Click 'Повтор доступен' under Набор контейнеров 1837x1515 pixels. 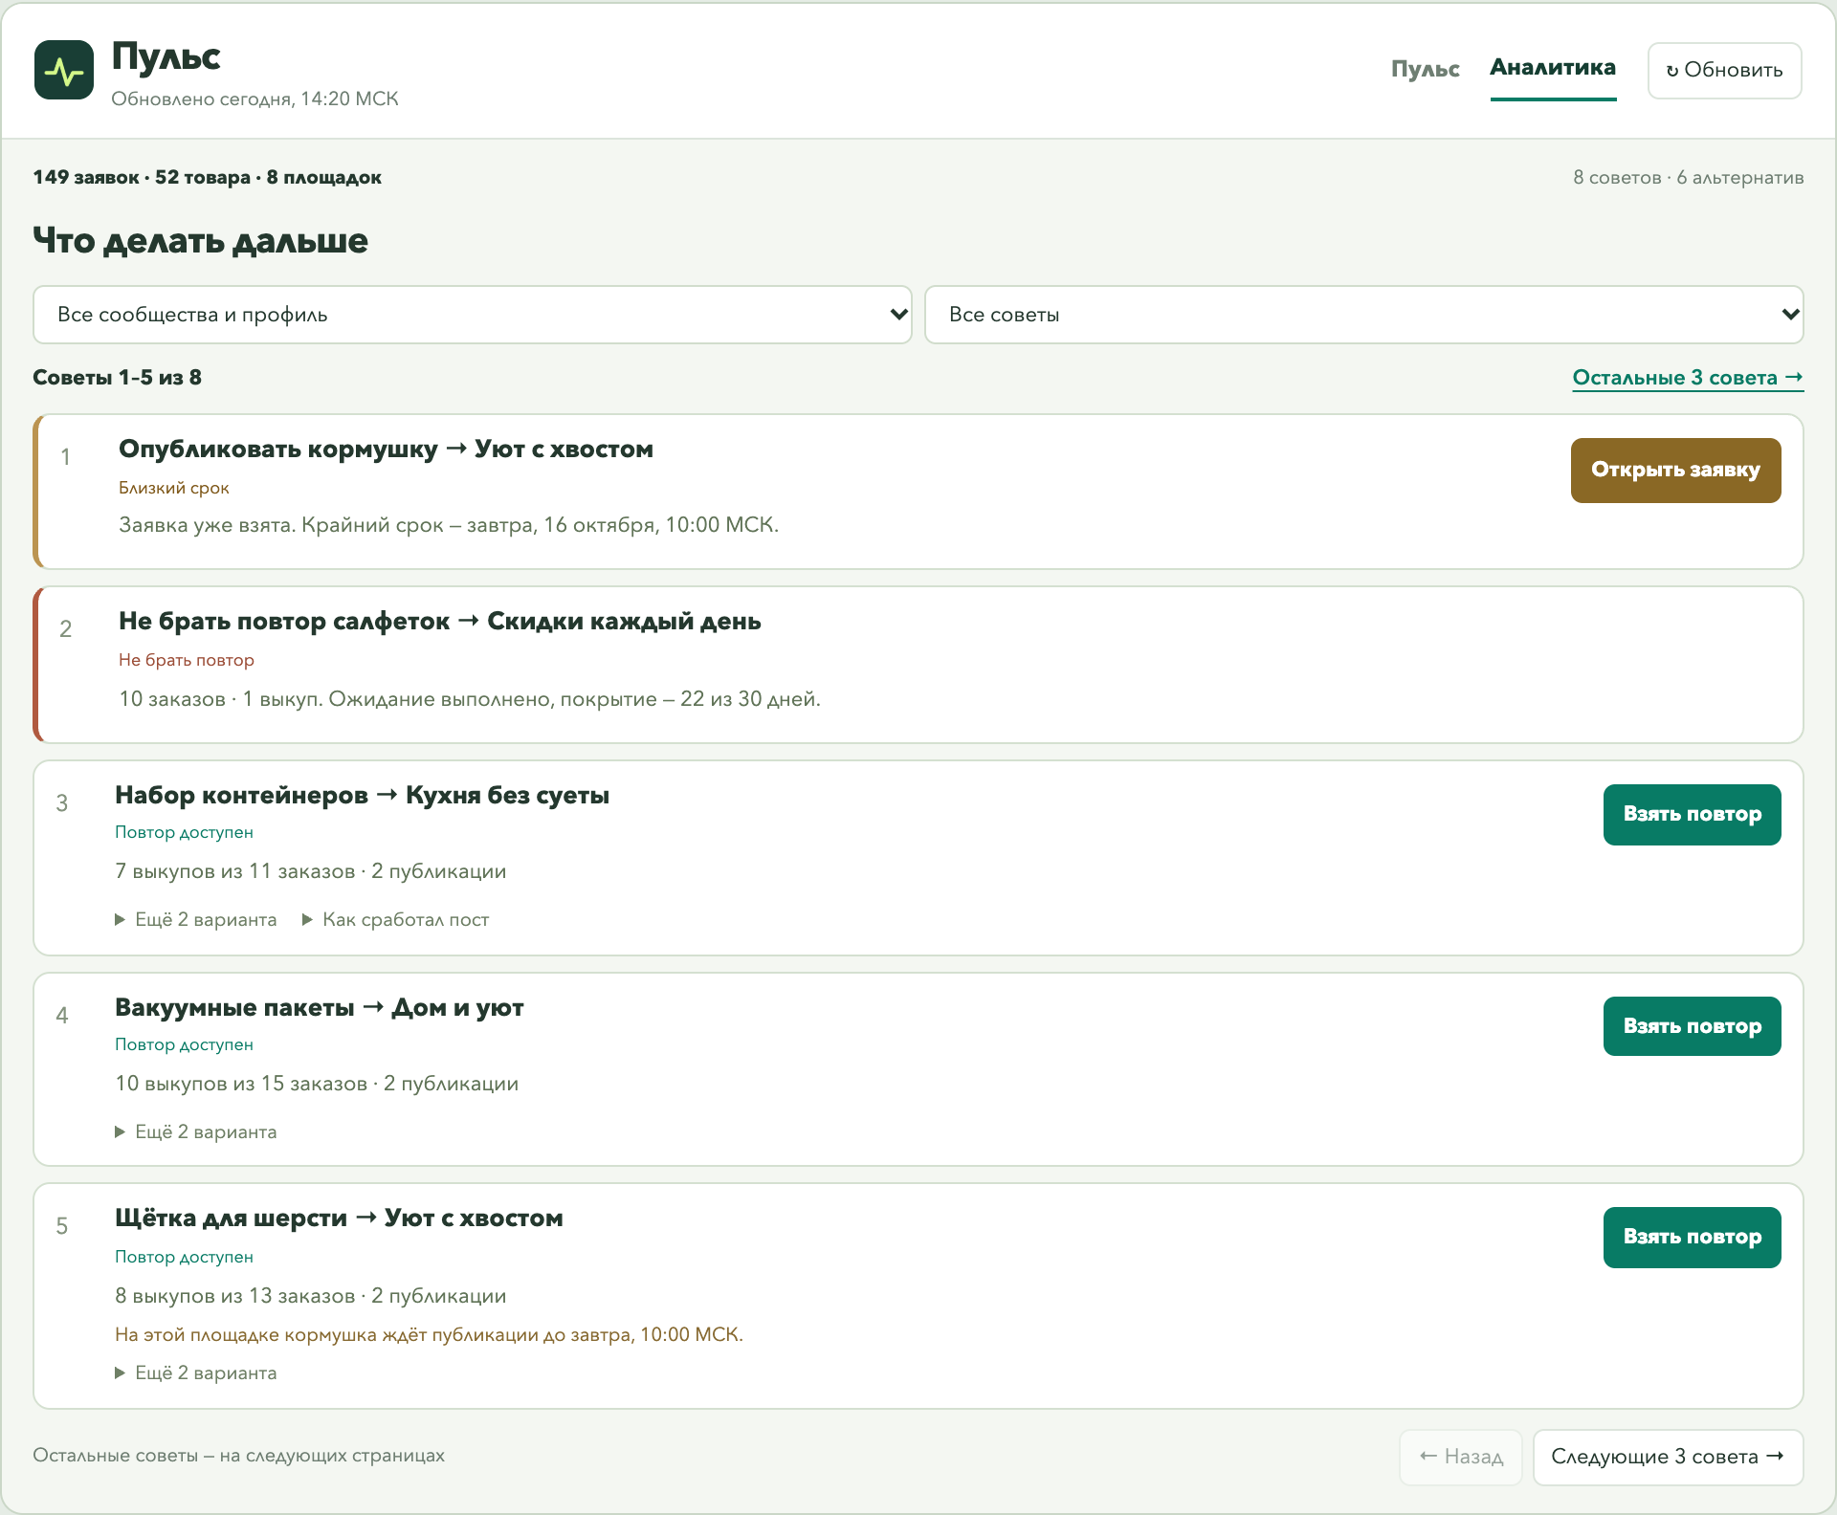(x=184, y=832)
